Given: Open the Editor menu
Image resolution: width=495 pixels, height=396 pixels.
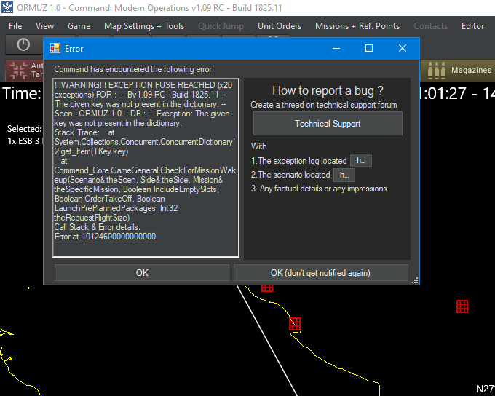Looking at the screenshot, I should click(472, 26).
